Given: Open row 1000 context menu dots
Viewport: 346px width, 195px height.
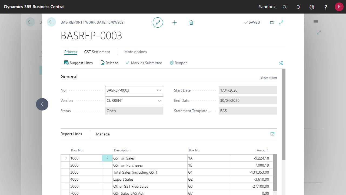Looking at the screenshot, I should coord(107,158).
